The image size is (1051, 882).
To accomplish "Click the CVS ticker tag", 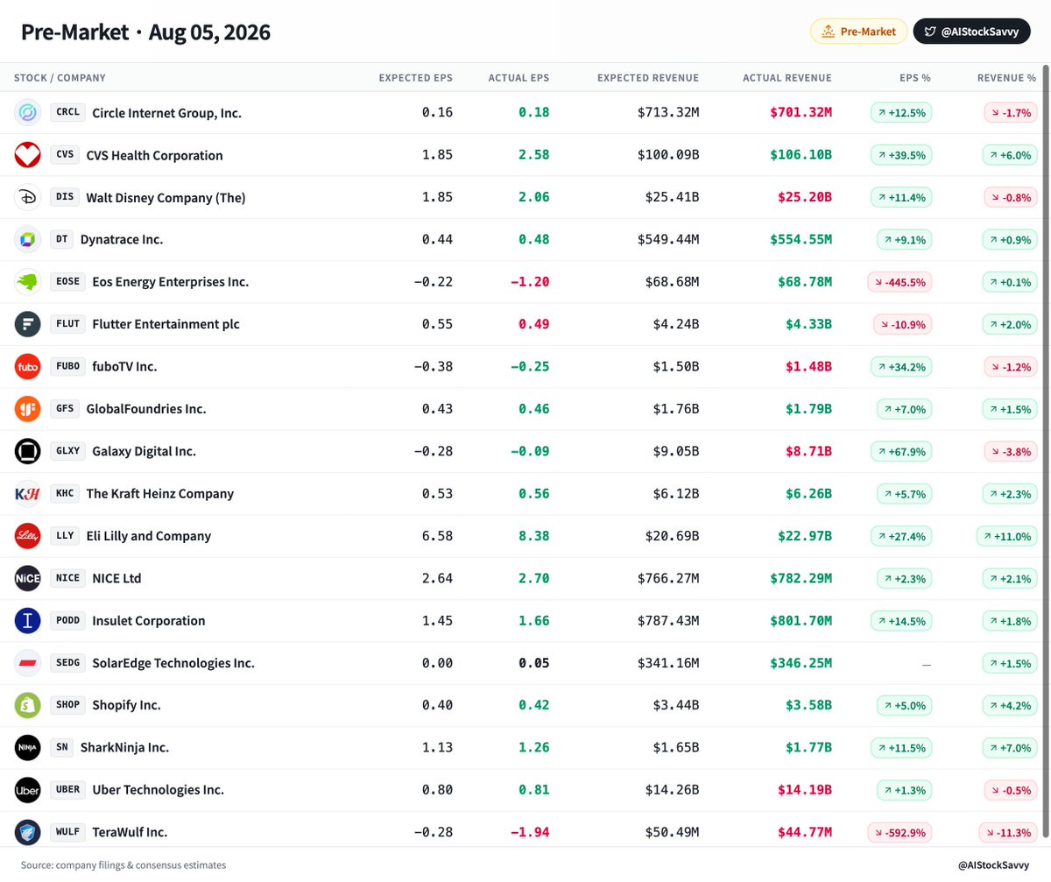I will pos(65,155).
